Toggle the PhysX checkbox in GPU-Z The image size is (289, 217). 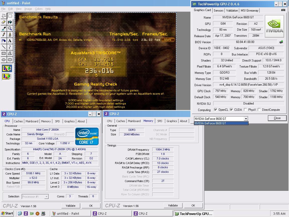pos(245,110)
